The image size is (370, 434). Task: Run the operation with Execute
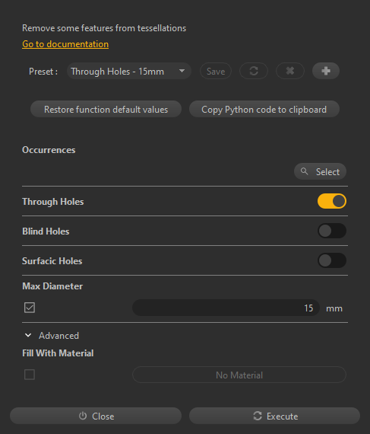click(x=275, y=416)
